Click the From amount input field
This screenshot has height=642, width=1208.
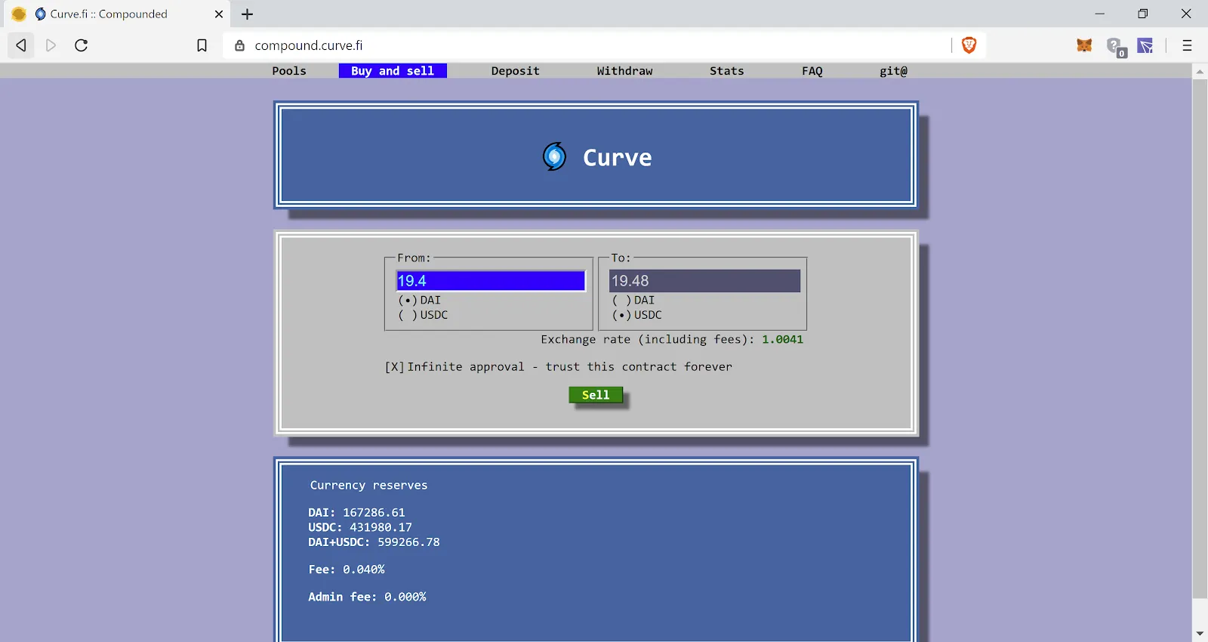coord(491,281)
